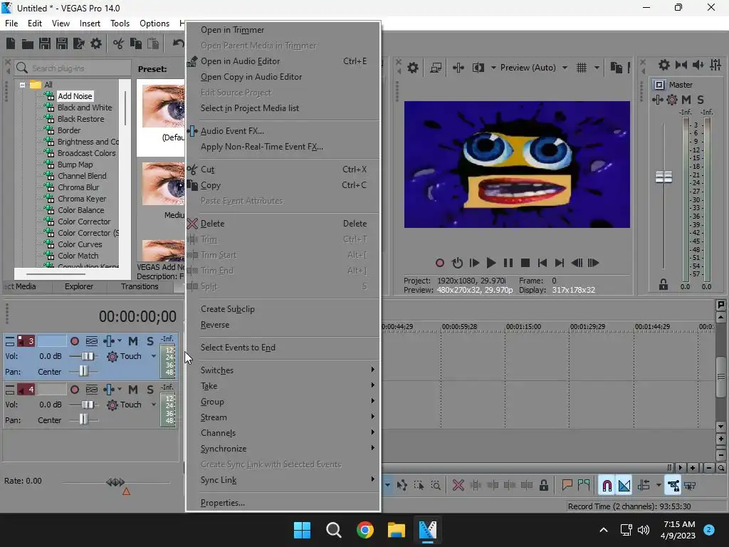Solo the Master bus

pyautogui.click(x=701, y=100)
